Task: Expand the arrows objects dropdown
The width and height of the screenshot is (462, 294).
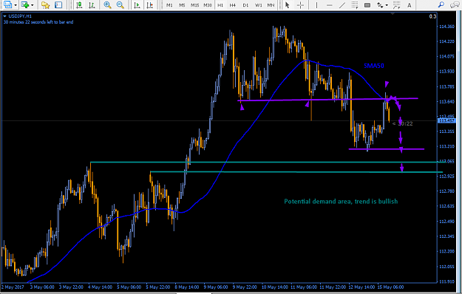Action: tap(387, 5)
